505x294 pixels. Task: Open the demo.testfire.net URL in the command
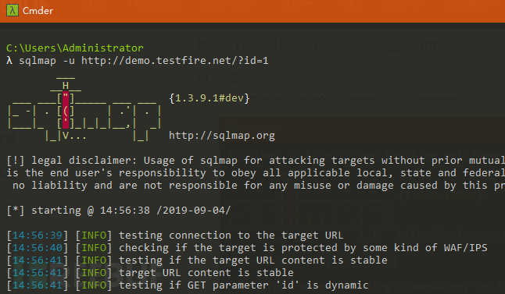[x=174, y=61]
